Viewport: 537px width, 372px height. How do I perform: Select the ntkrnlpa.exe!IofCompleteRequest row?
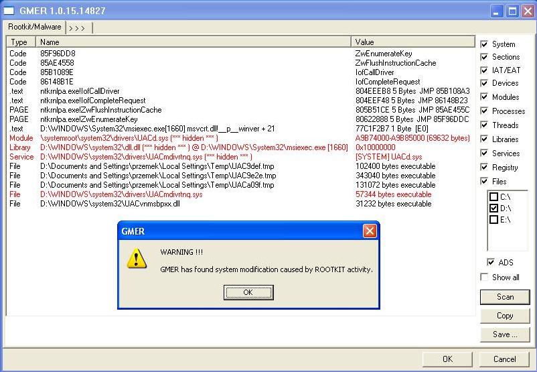pos(240,101)
